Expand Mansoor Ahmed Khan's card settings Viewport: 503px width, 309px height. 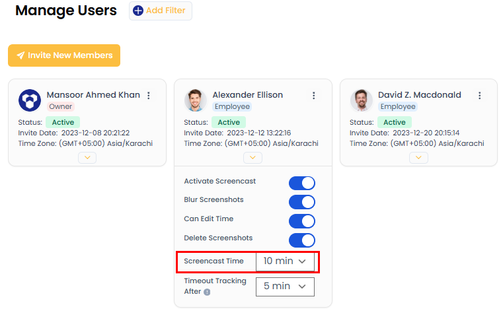(x=87, y=158)
